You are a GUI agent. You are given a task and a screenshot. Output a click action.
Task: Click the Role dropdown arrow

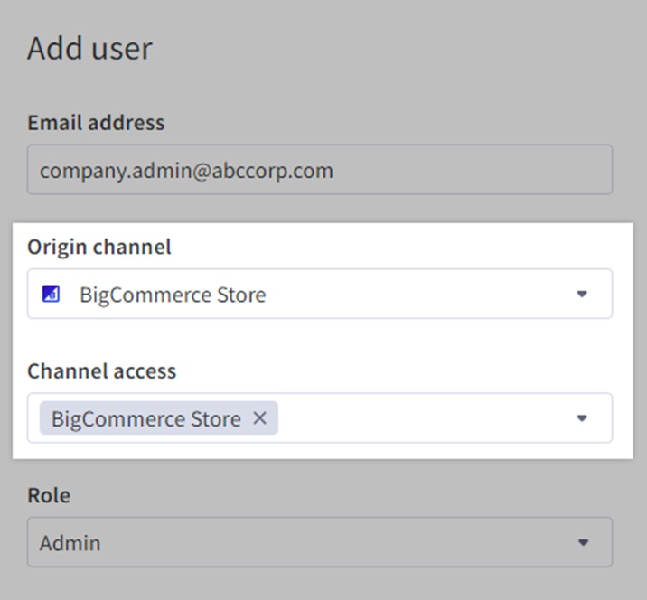click(x=583, y=543)
